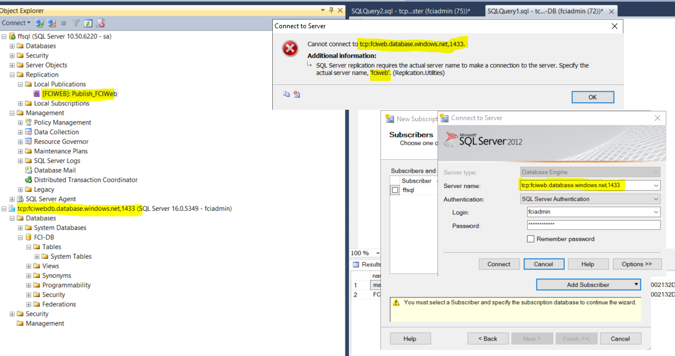This screenshot has height=356, width=675.
Task: Click the Results tab in query pane
Action: [x=368, y=265]
